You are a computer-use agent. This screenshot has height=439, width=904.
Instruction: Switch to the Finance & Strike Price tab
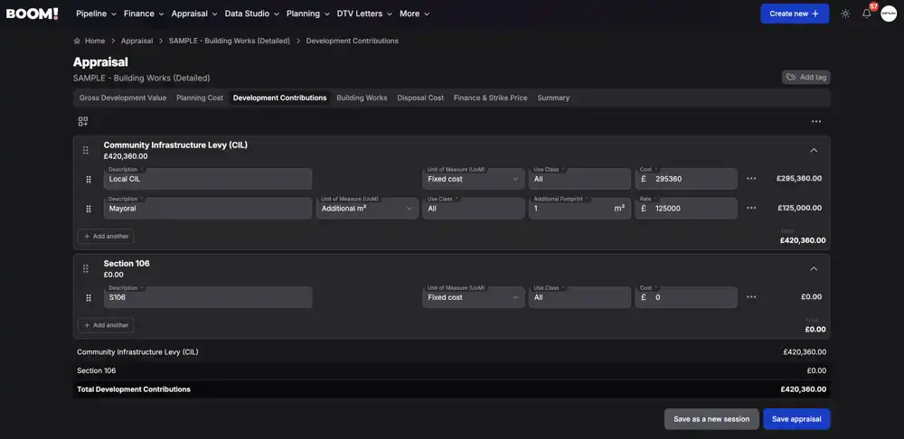pyautogui.click(x=491, y=98)
